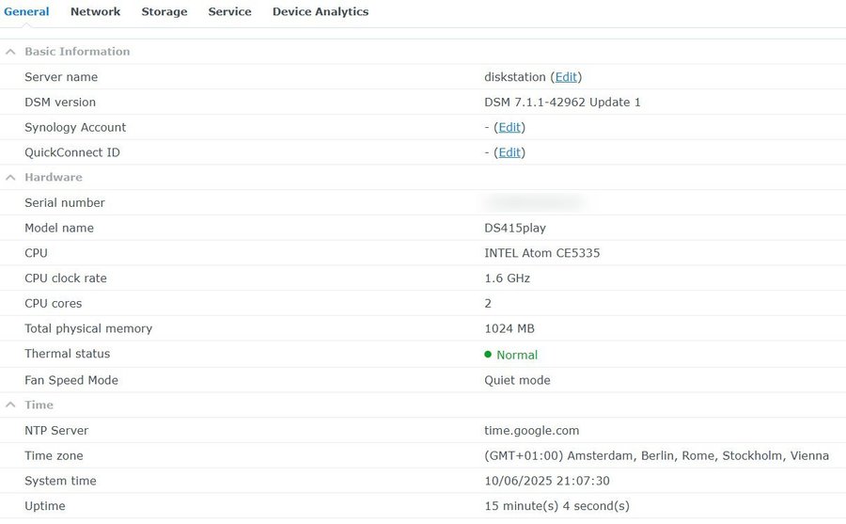The image size is (846, 524).
Task: Click the DSM version value
Action: pos(562,103)
